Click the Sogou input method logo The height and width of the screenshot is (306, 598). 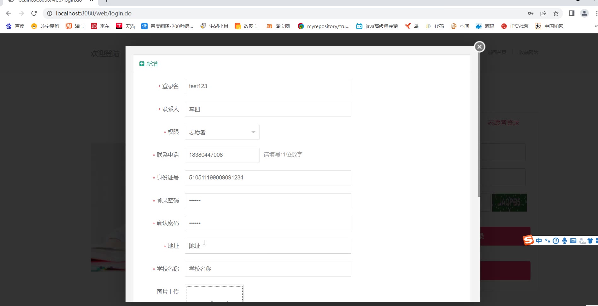[528, 240]
